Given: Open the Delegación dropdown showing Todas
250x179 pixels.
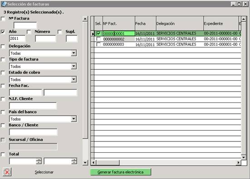Looking at the screenshot, I should (74, 53).
